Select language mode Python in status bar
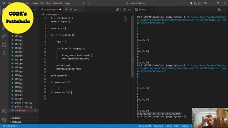228x128 pixels. (185, 126)
